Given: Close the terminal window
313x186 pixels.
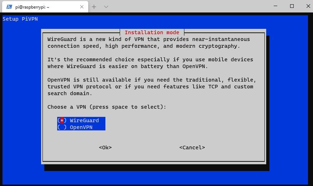Looking at the screenshot, I should (308, 6).
